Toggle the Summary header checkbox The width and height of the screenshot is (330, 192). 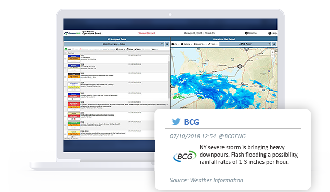[65, 53]
